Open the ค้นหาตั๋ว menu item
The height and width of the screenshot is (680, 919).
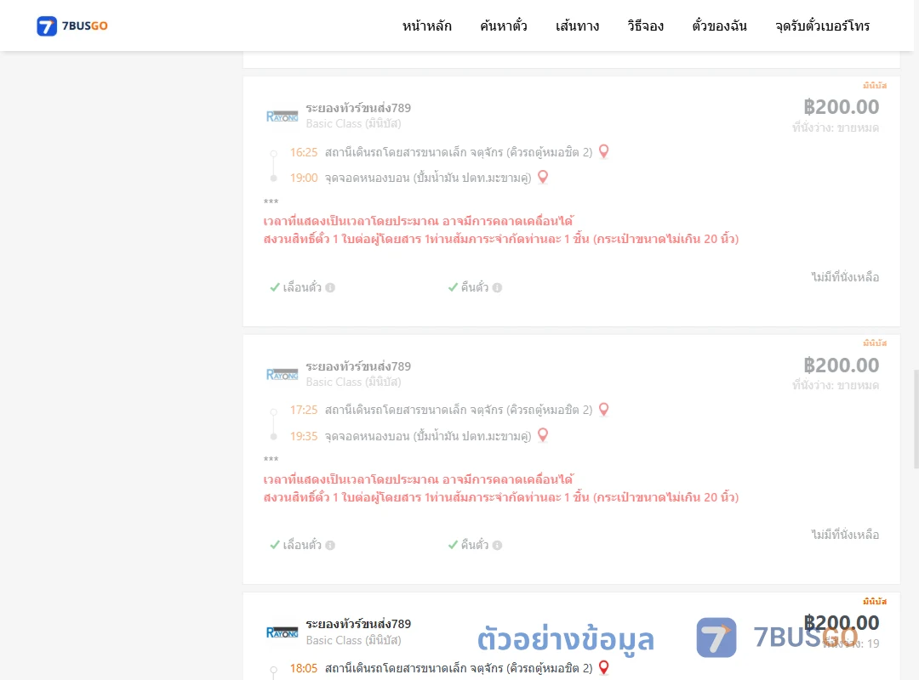[x=504, y=25]
